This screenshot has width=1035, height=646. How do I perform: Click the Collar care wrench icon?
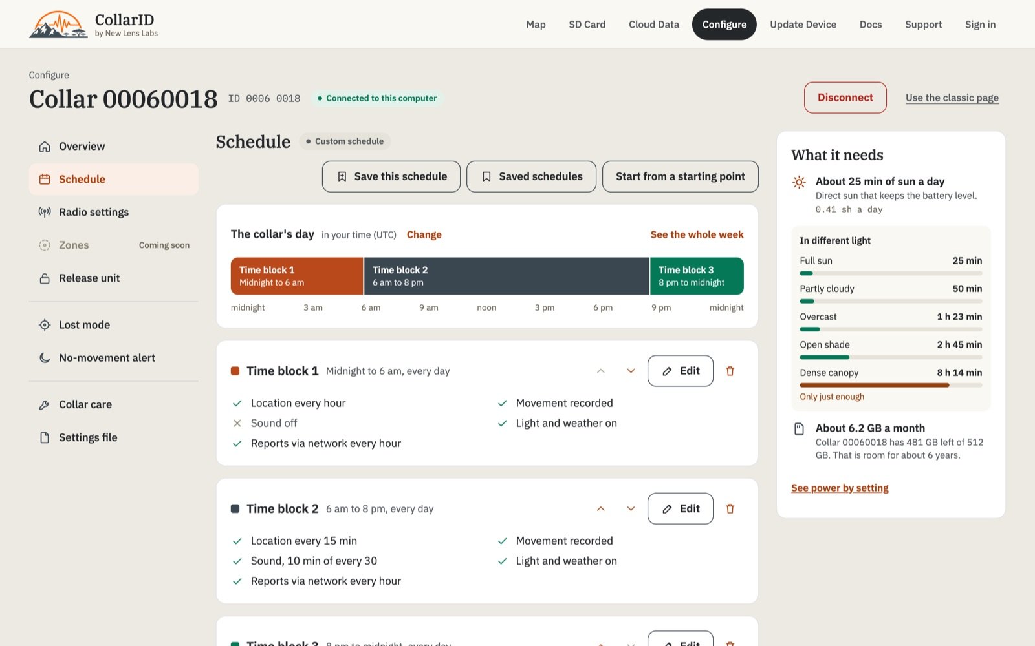pos(45,405)
